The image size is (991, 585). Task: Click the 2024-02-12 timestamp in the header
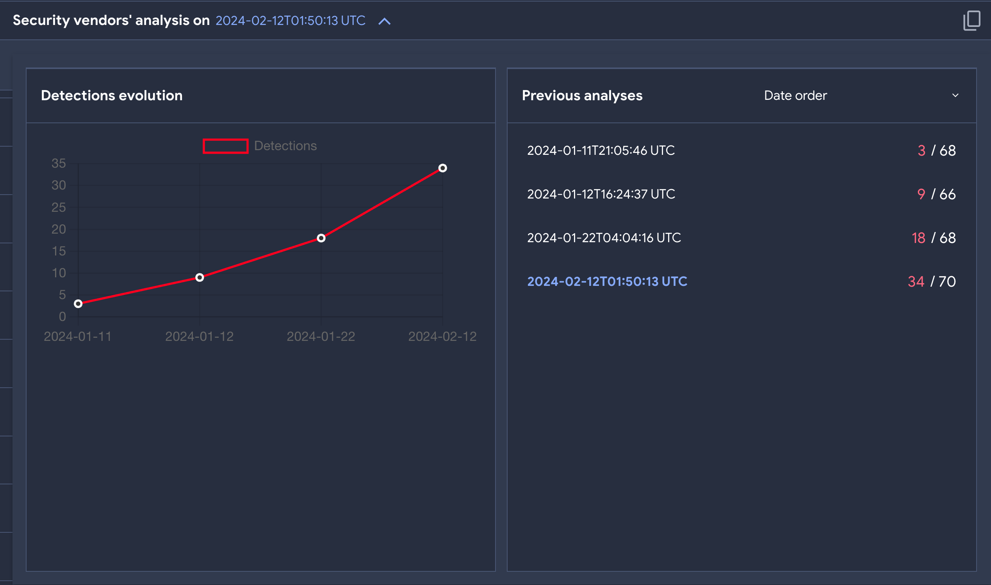pos(290,21)
